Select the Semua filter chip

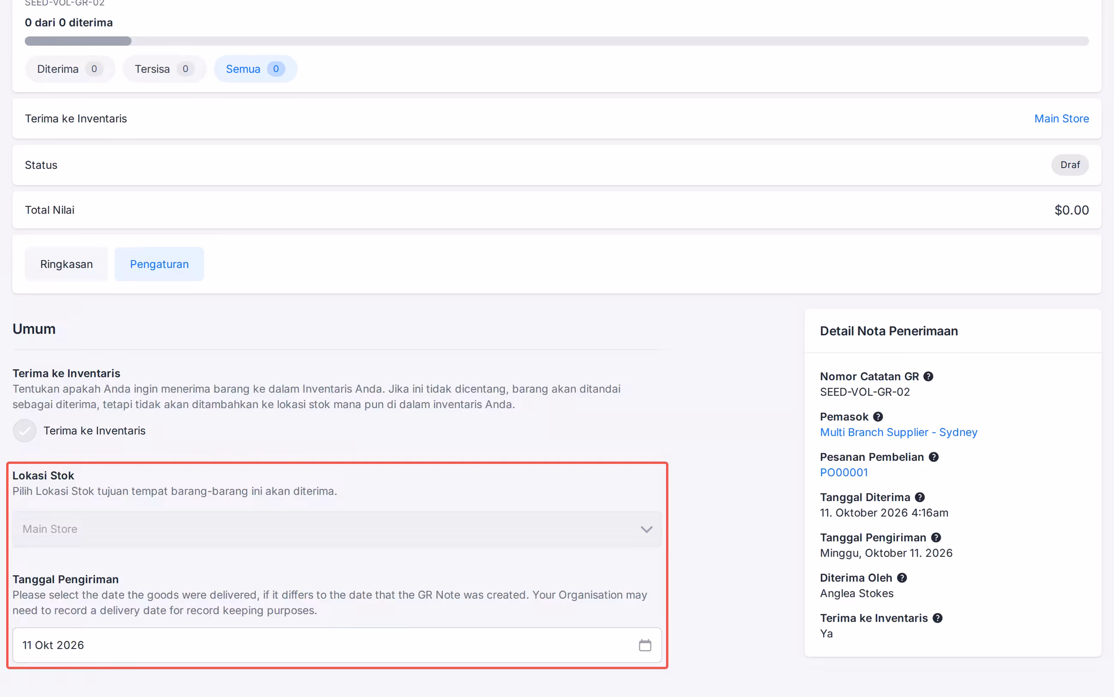[255, 69]
